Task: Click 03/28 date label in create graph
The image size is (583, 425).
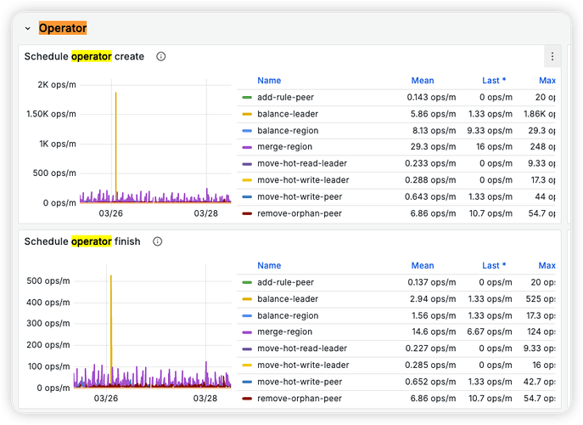Action: click(205, 213)
